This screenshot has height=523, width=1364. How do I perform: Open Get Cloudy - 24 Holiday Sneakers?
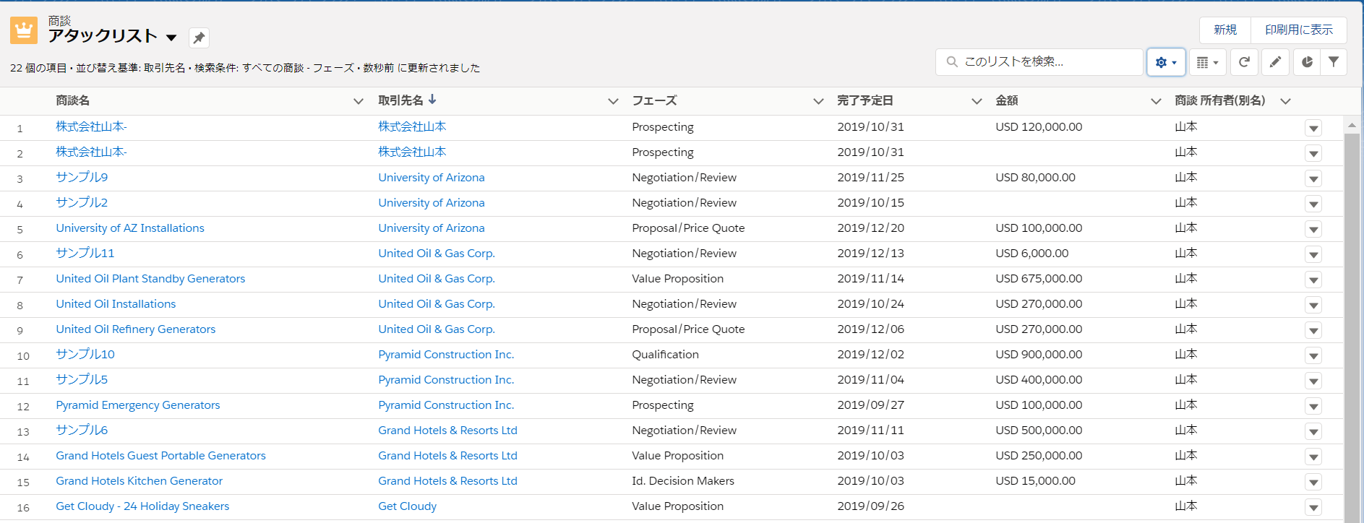tap(142, 506)
